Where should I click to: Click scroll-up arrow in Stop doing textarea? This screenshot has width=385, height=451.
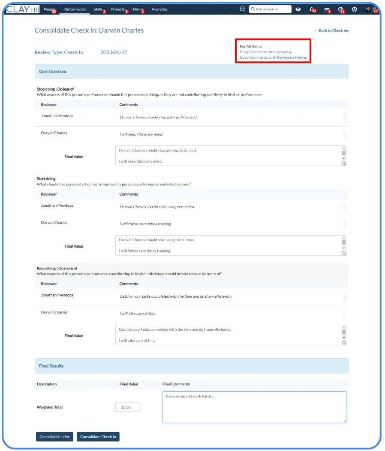coord(343,148)
